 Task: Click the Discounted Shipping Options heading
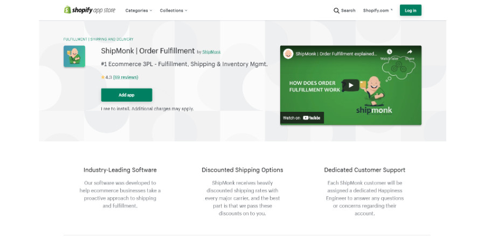242,170
